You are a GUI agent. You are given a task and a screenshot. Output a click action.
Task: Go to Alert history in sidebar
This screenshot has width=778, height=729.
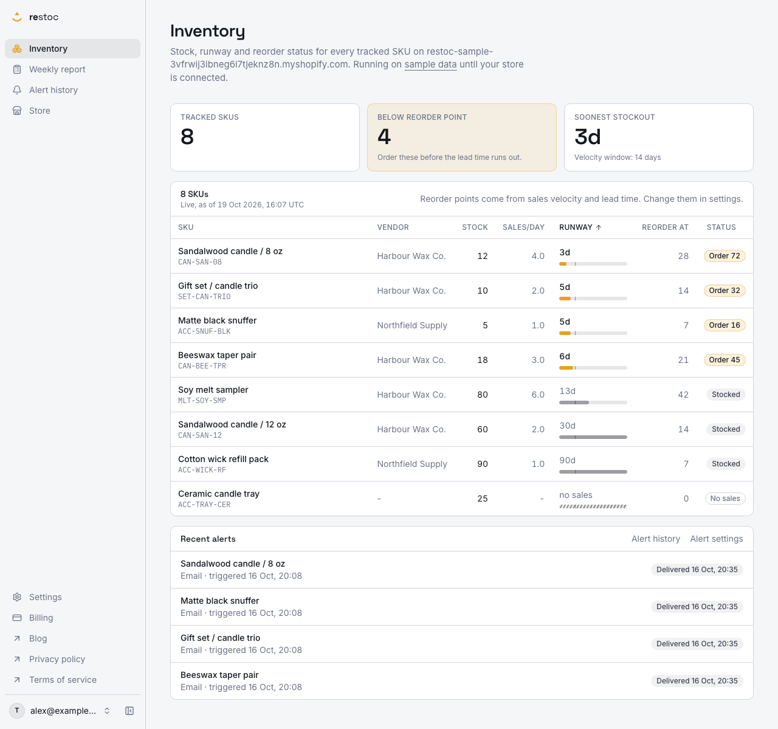click(72, 90)
